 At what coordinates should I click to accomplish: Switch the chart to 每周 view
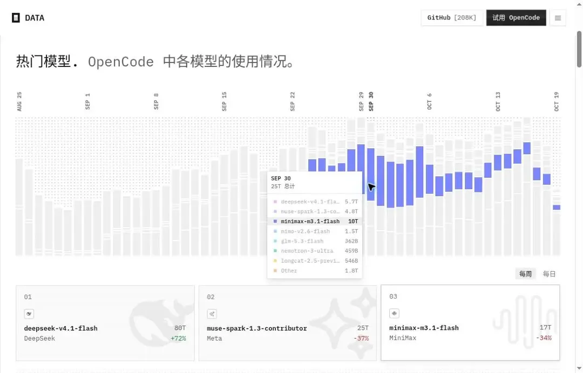525,274
